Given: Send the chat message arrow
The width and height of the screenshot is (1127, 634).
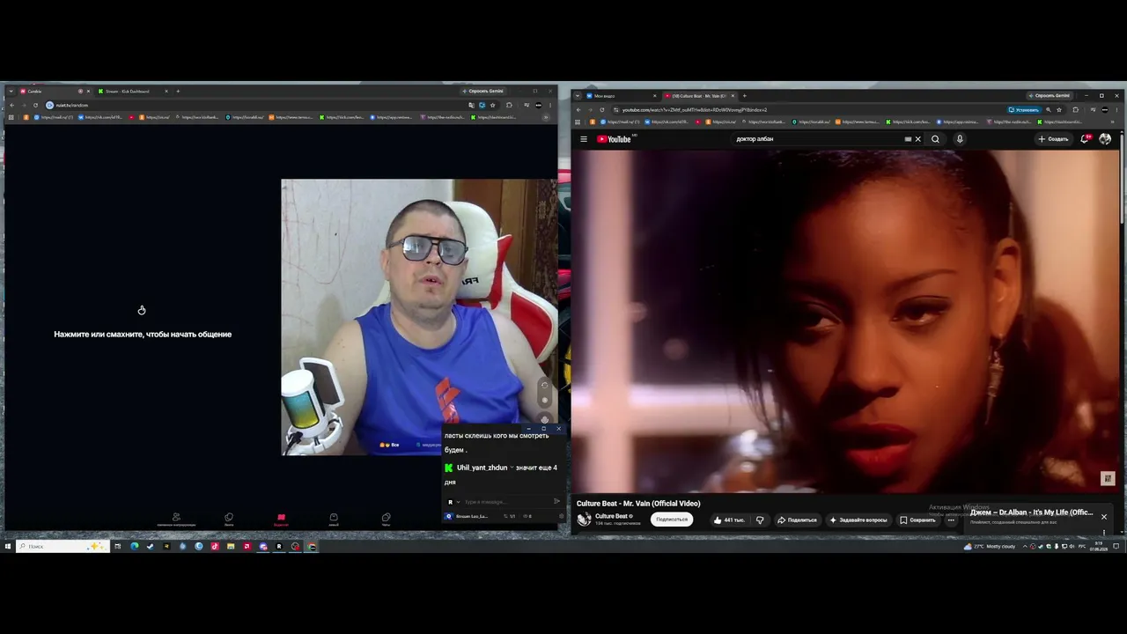Looking at the screenshot, I should coord(556,502).
